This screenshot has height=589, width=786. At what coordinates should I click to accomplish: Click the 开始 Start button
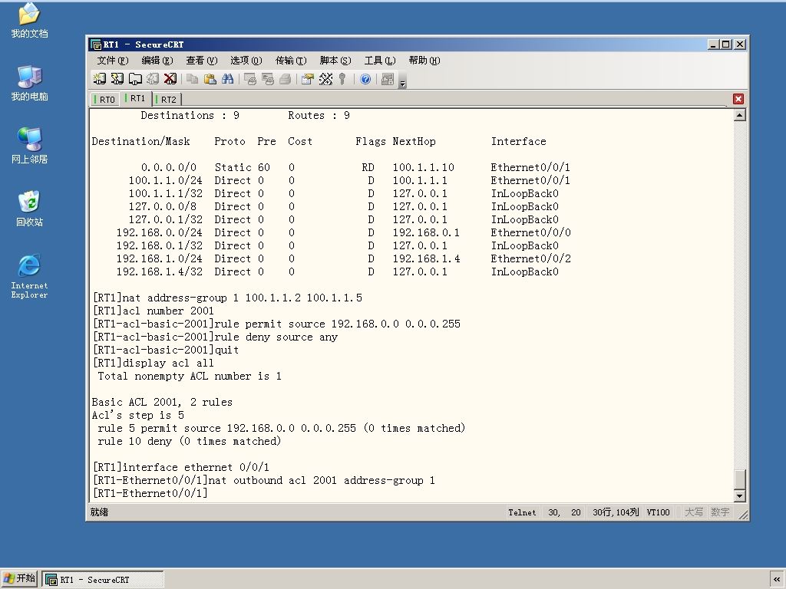pyautogui.click(x=19, y=579)
